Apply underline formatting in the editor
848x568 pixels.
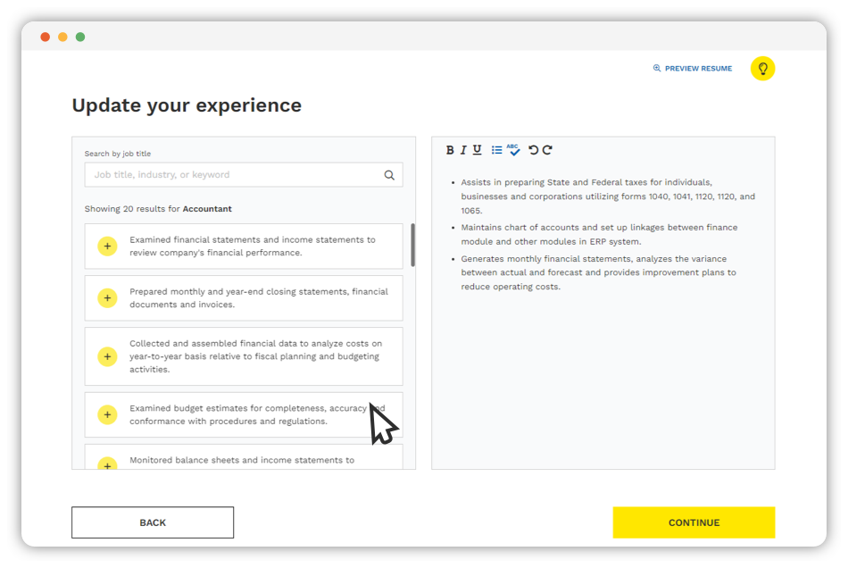(478, 149)
